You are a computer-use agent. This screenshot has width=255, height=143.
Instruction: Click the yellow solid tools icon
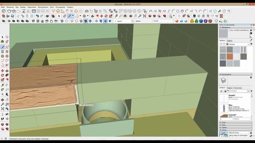tap(192, 21)
